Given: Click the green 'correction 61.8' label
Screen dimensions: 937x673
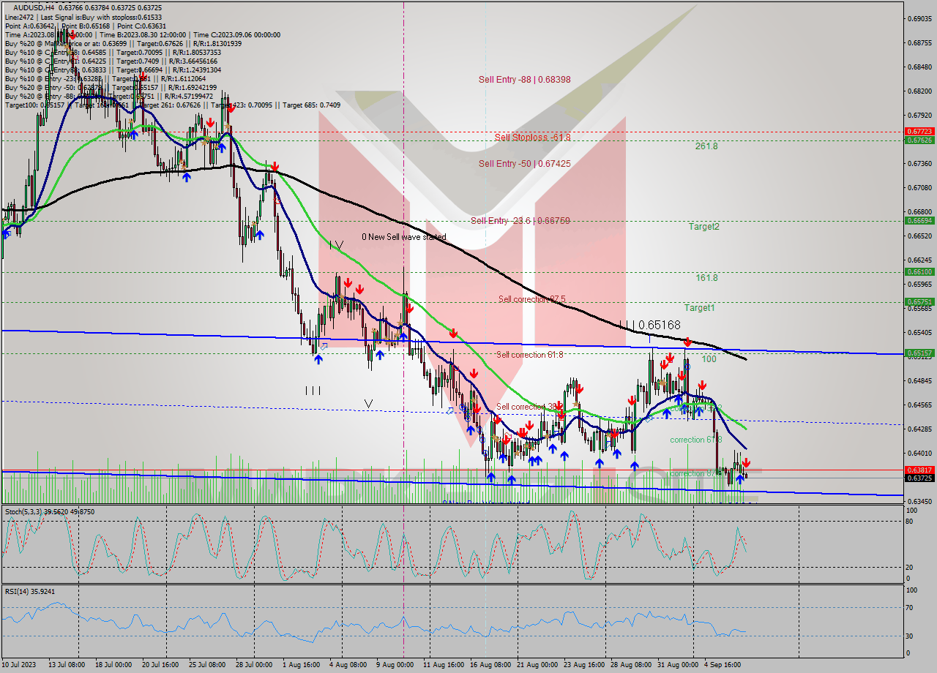Looking at the screenshot, I should coord(695,440).
